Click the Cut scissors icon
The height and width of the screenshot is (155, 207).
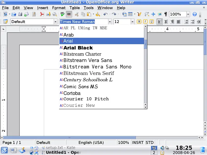coord(77,14)
